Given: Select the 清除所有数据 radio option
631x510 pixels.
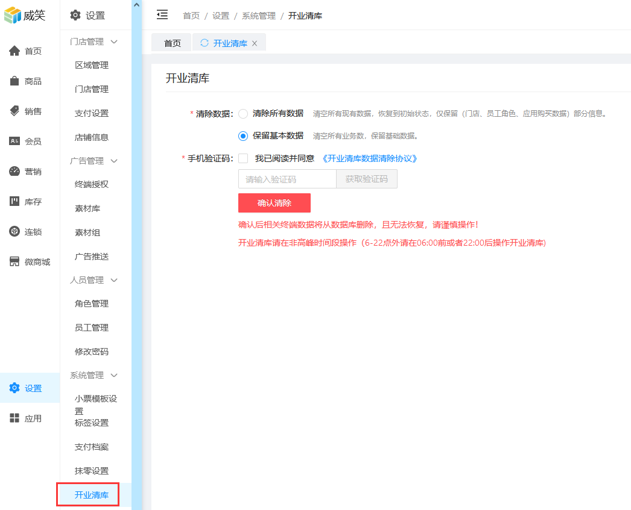Looking at the screenshot, I should coord(243,113).
